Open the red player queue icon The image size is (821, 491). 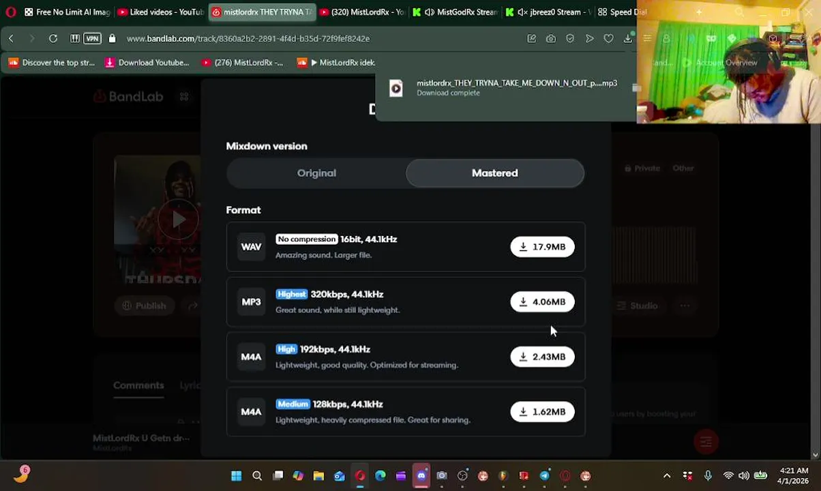pos(706,443)
